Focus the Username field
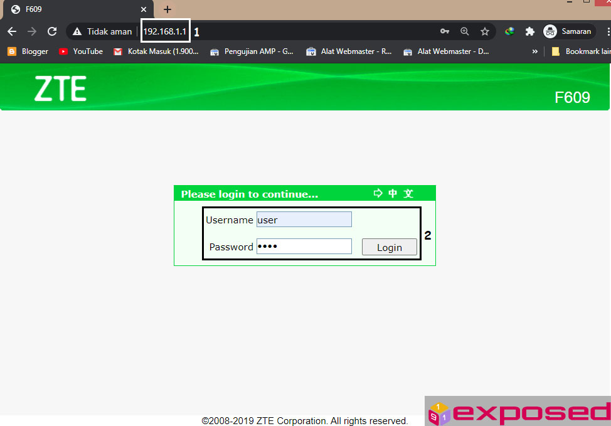Screen dimensions: 611x426 (304, 220)
